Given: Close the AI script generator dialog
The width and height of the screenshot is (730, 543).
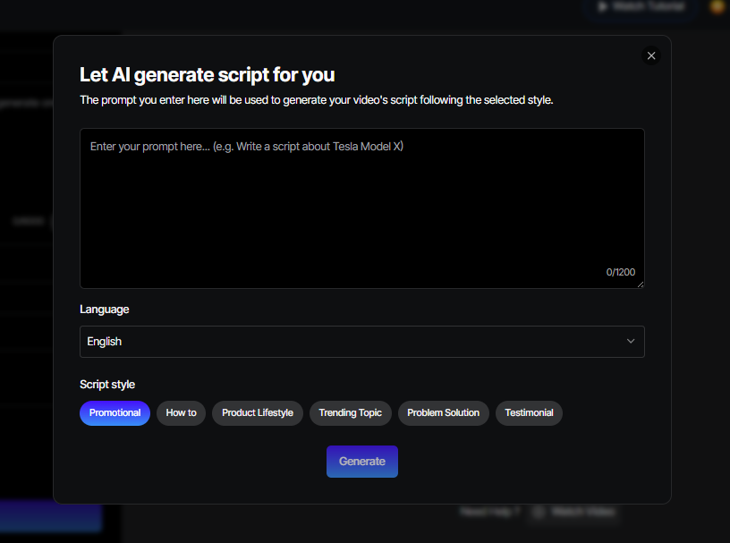Looking at the screenshot, I should [x=651, y=55].
